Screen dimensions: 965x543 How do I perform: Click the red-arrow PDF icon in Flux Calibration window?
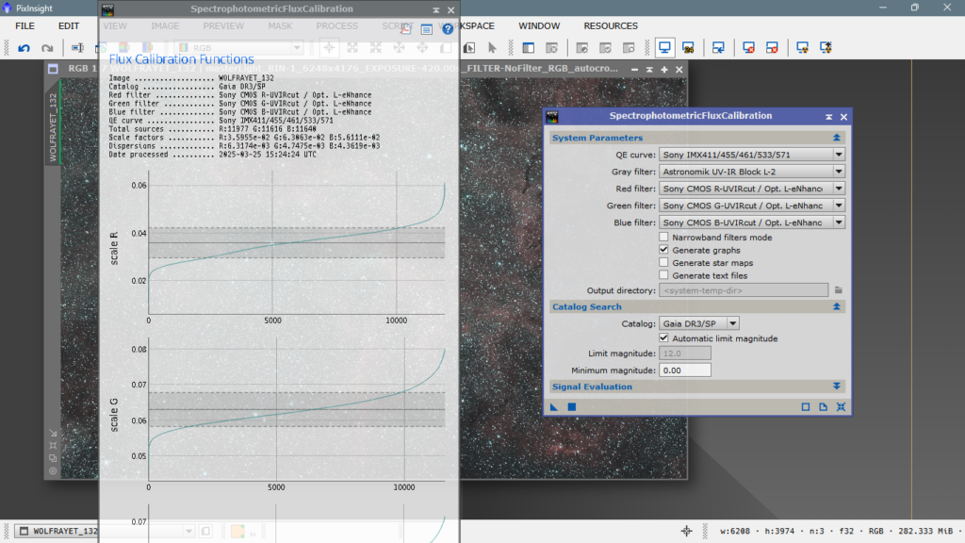[405, 29]
